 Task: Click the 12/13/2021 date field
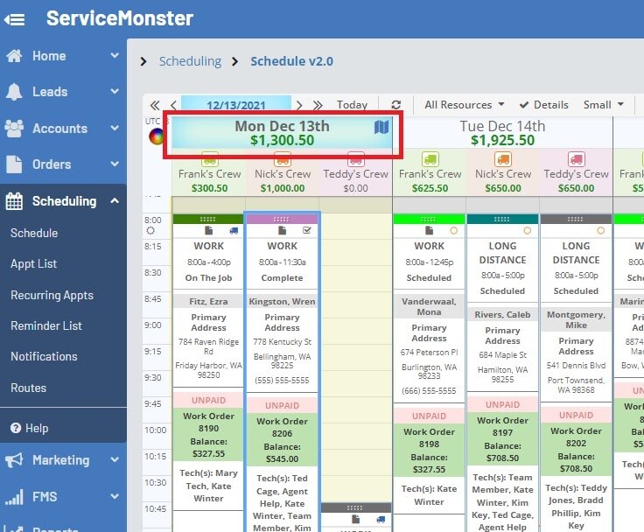click(x=236, y=104)
